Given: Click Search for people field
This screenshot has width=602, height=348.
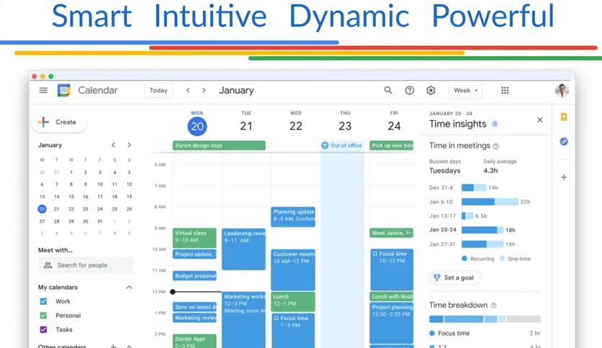Looking at the screenshot, I should [86, 265].
